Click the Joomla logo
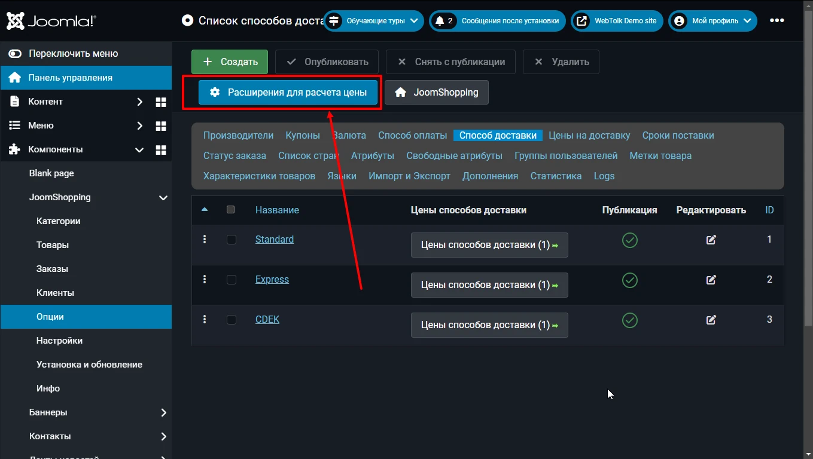This screenshot has height=459, width=813. coord(51,21)
